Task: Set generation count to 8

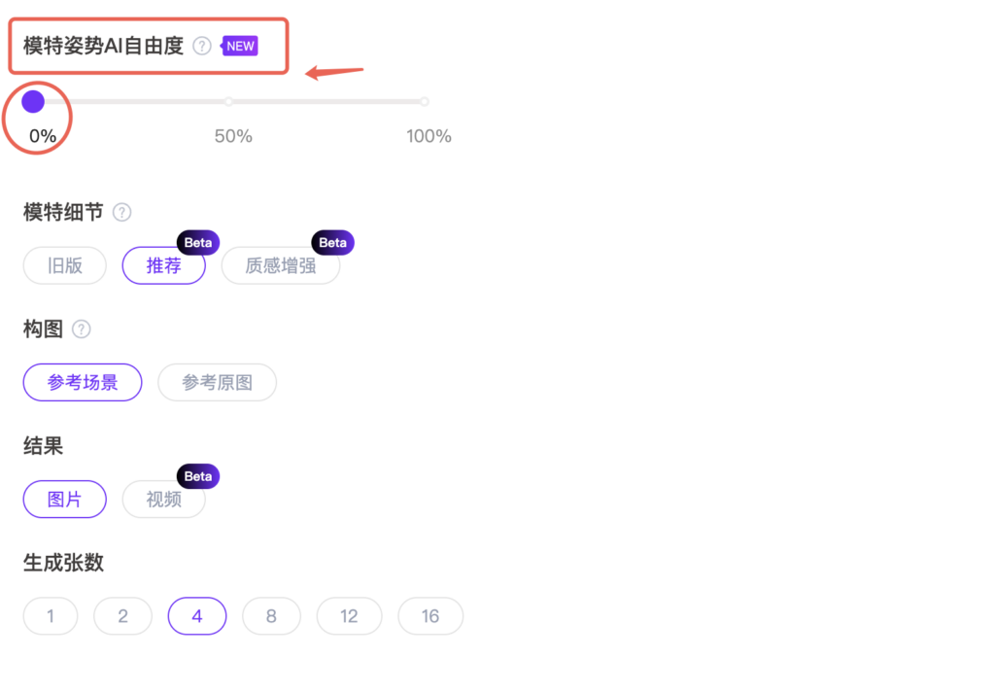Action: (271, 616)
